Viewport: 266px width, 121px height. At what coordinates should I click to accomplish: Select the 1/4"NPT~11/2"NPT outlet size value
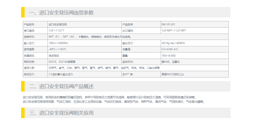pyautogui.click(x=173, y=31)
